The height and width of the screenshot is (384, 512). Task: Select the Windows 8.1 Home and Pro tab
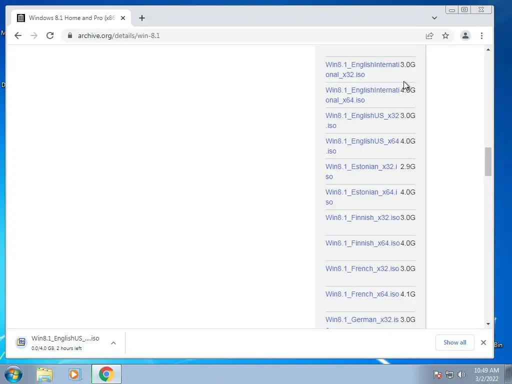[x=71, y=18]
